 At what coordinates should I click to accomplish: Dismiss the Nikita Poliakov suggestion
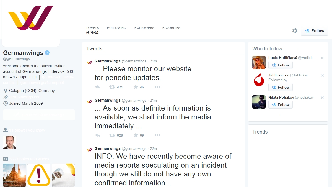(322, 98)
